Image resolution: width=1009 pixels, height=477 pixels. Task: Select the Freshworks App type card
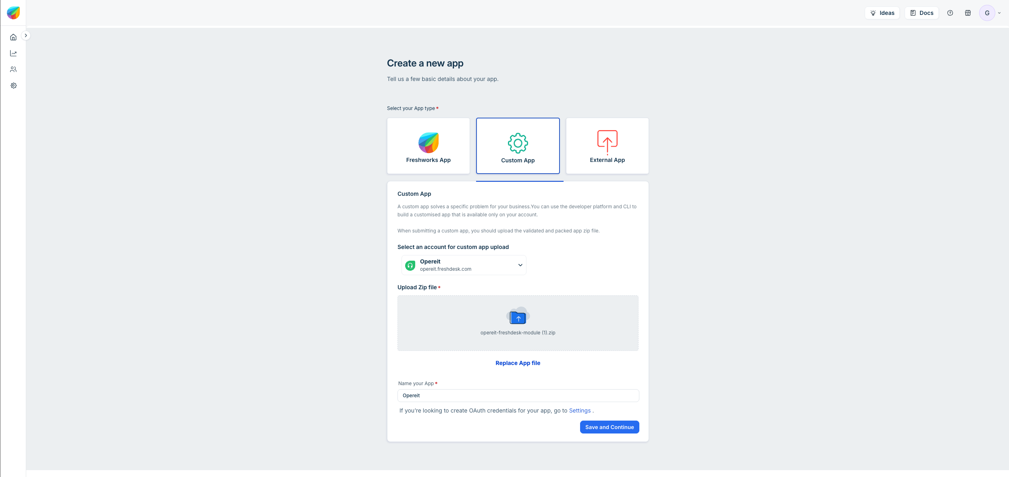pos(428,146)
